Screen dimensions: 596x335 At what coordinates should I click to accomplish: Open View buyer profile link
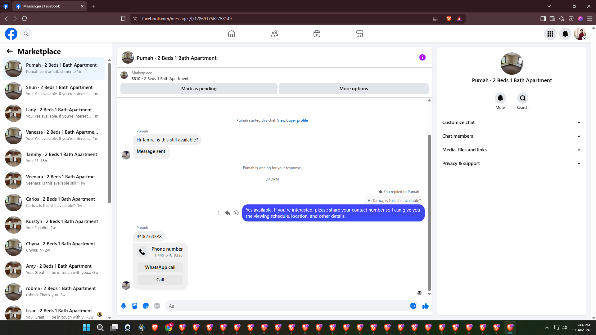292,120
